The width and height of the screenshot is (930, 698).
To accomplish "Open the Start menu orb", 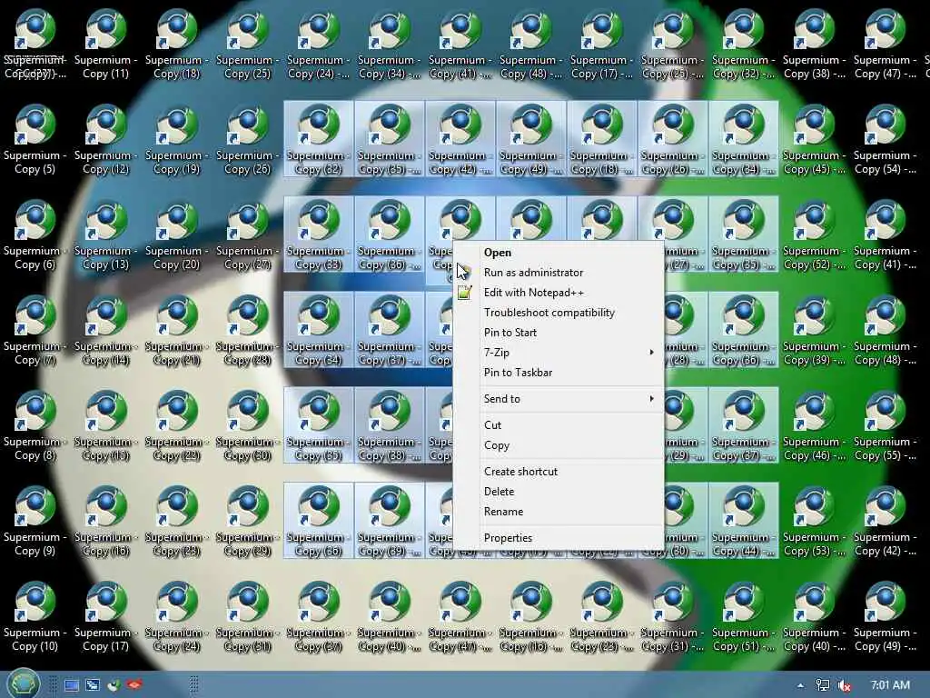I will (x=23, y=683).
